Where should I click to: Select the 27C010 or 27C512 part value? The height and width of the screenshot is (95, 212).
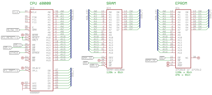[x=188, y=70]
